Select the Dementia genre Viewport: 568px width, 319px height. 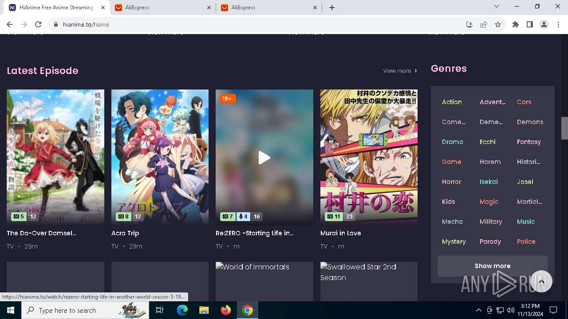pos(491,122)
